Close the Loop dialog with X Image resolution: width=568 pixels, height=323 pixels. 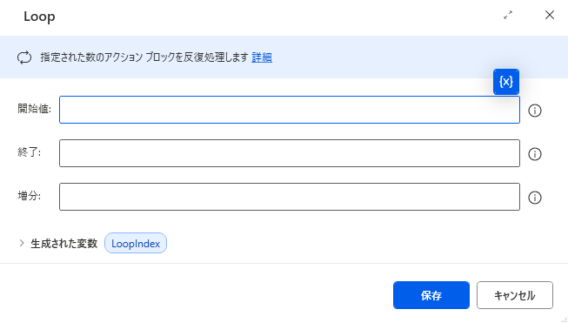550,15
